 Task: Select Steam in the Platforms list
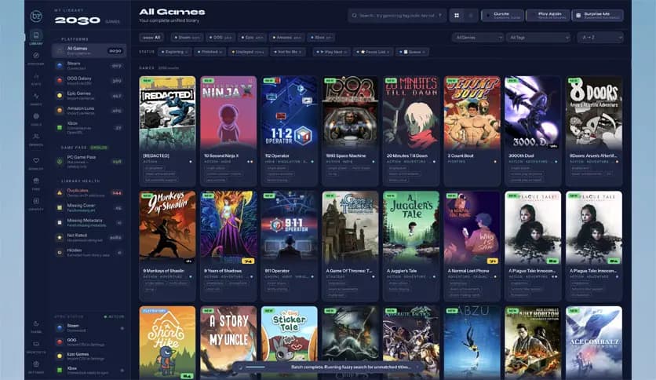coord(89,66)
